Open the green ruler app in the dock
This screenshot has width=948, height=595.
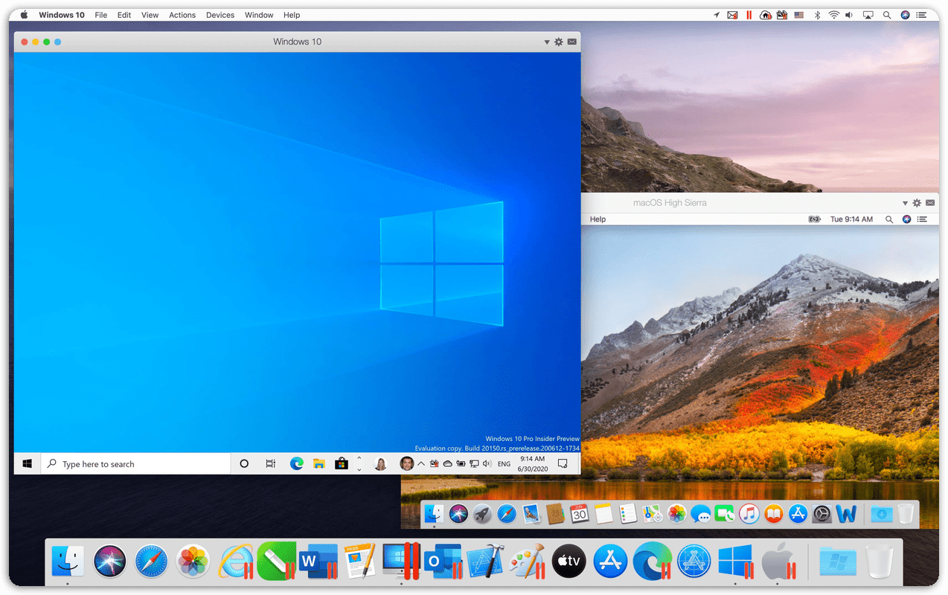[277, 562]
